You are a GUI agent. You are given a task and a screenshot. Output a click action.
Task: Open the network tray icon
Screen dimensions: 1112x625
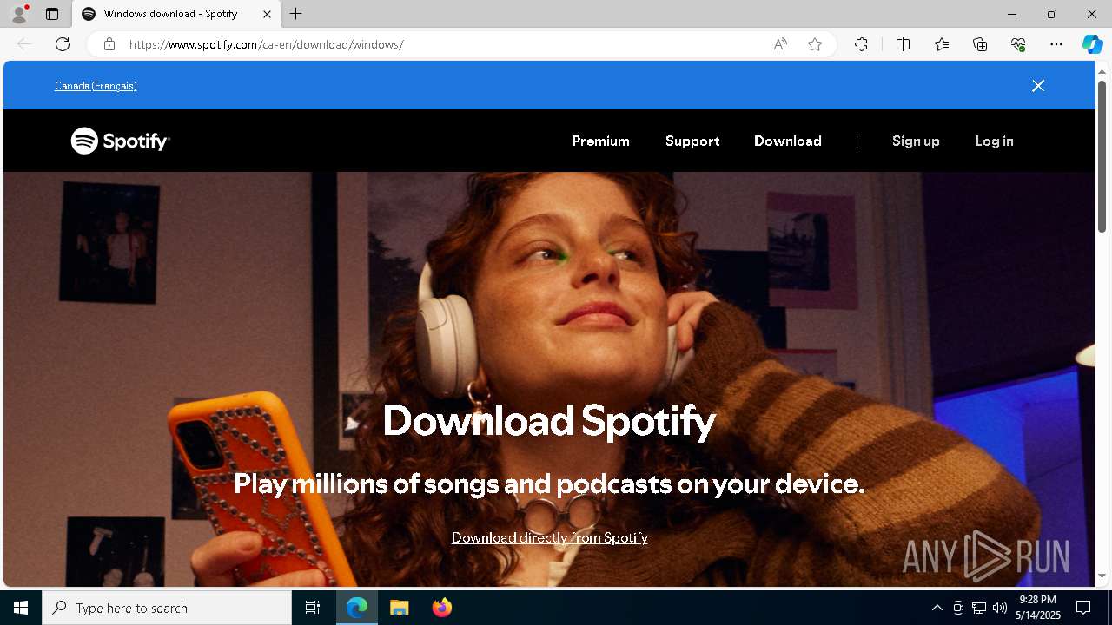pyautogui.click(x=978, y=608)
